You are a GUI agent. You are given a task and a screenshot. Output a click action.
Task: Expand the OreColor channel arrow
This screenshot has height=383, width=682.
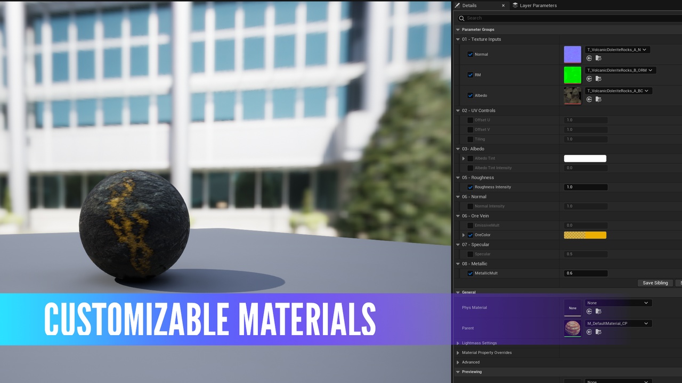click(x=464, y=235)
